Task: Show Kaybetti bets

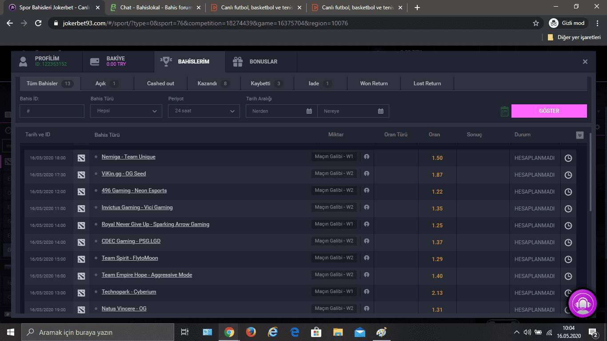Action: [x=267, y=83]
